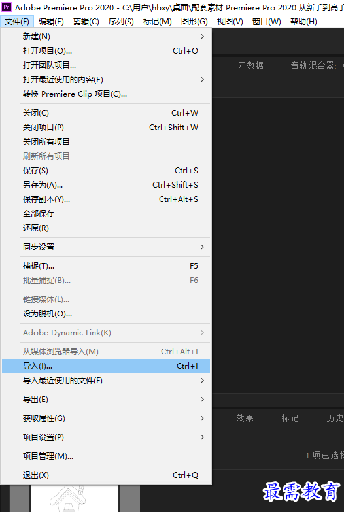
Task: Open the 文件(F) menu
Action: coord(17,22)
